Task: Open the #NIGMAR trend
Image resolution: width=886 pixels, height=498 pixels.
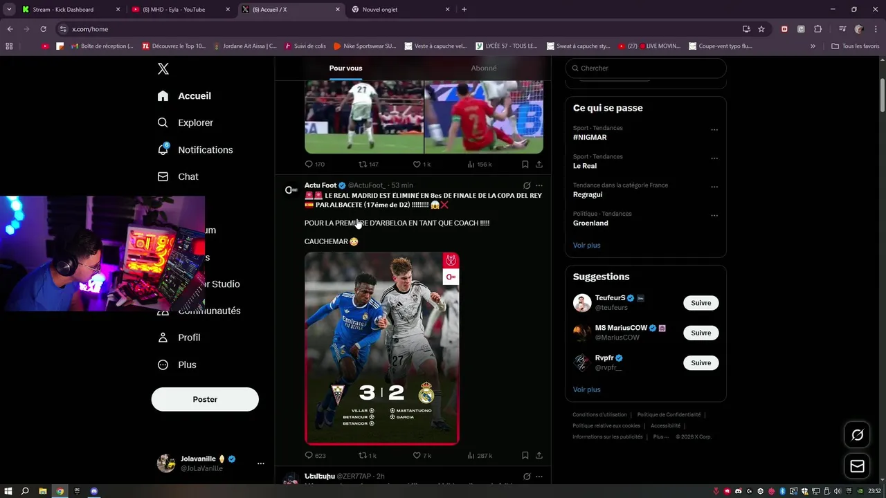Action: coord(589,138)
